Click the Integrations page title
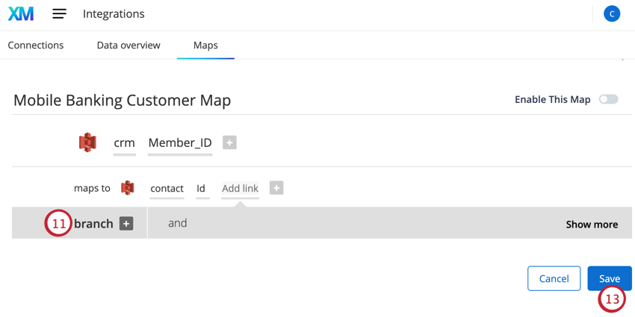 pos(114,14)
